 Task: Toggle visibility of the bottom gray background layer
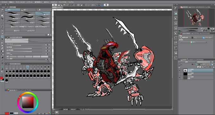(179, 78)
